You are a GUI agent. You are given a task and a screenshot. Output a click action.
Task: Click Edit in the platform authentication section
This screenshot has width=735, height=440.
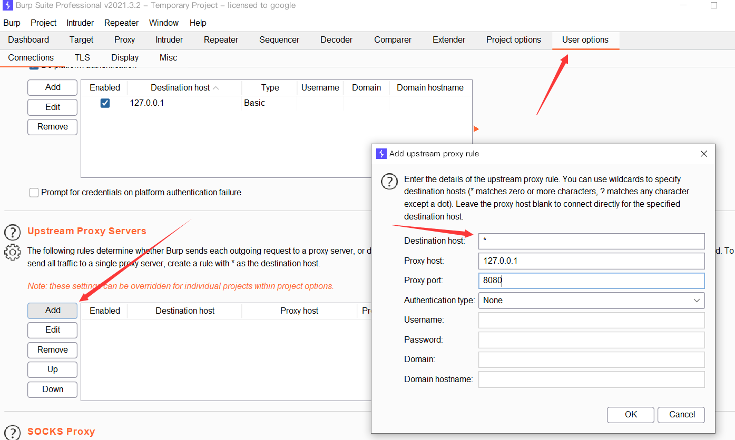click(x=53, y=107)
